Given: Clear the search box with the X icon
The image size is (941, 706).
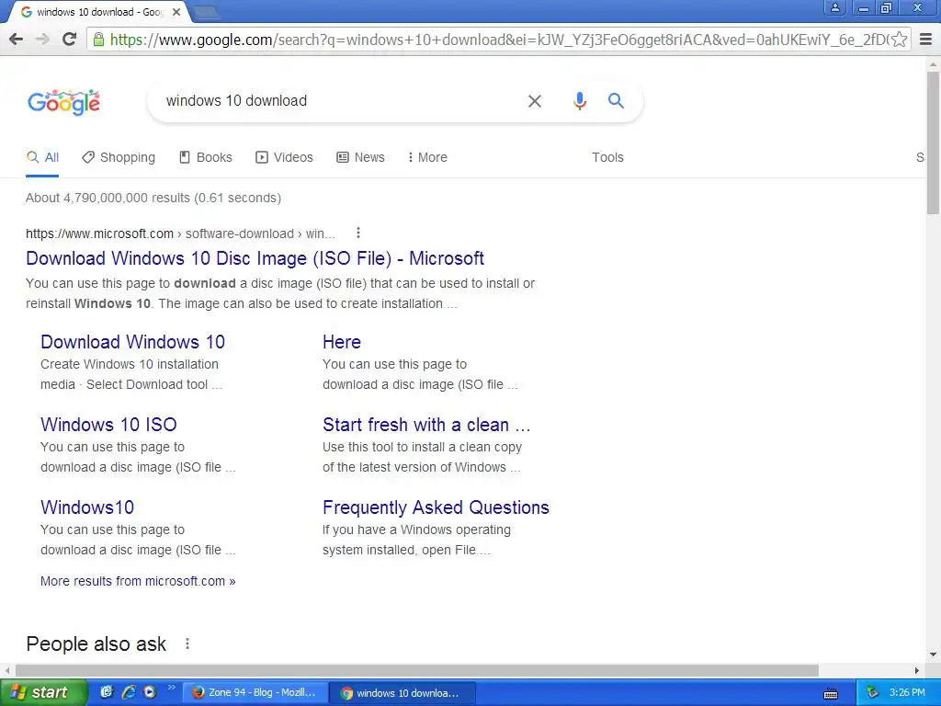Looking at the screenshot, I should tap(534, 101).
